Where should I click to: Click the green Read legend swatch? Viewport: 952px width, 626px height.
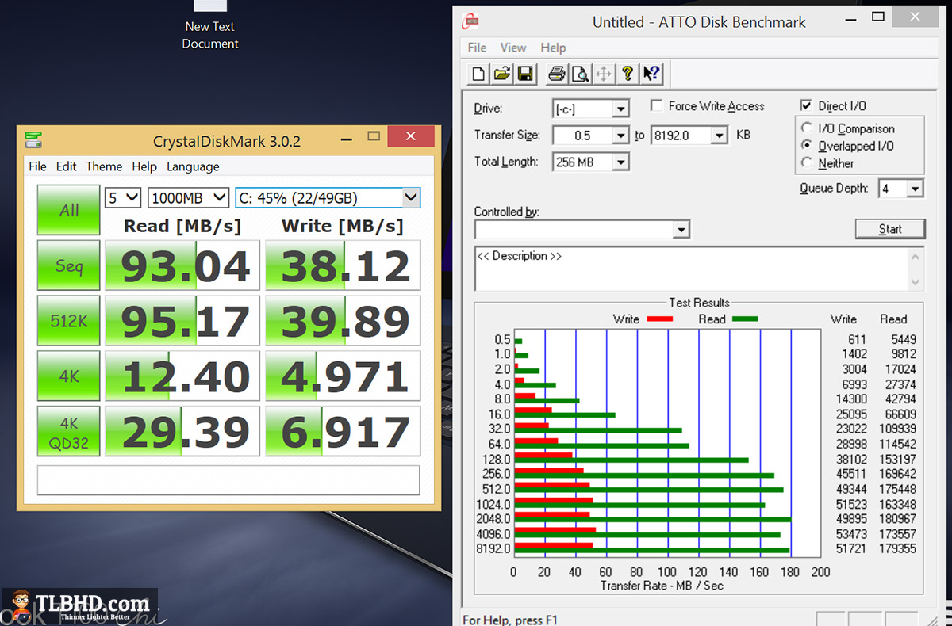[x=743, y=319]
